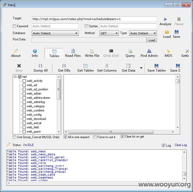This screenshot has height=192, width=193.
Task: Switch to the Tables tab
Action: click(54, 53)
